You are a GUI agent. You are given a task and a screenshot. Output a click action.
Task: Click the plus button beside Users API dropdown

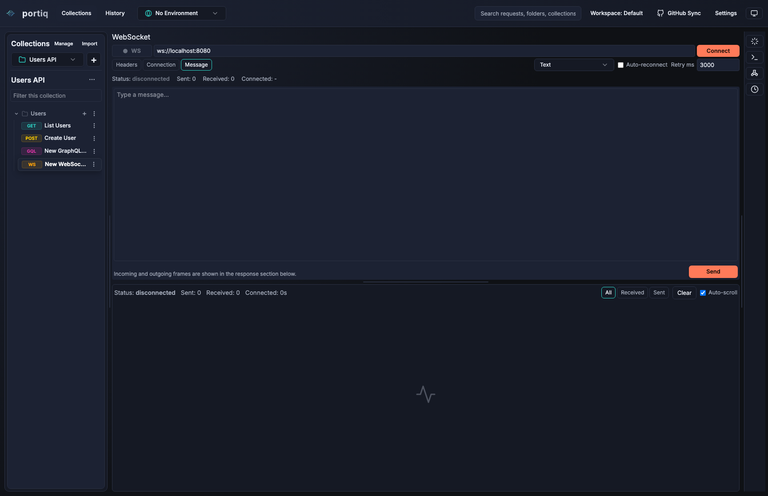(x=94, y=60)
